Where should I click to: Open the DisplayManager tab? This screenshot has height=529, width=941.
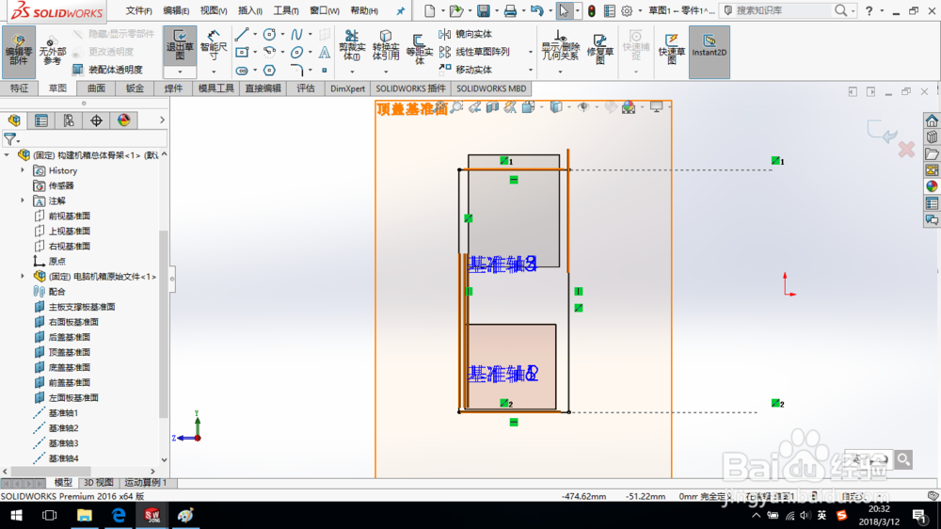coord(123,120)
